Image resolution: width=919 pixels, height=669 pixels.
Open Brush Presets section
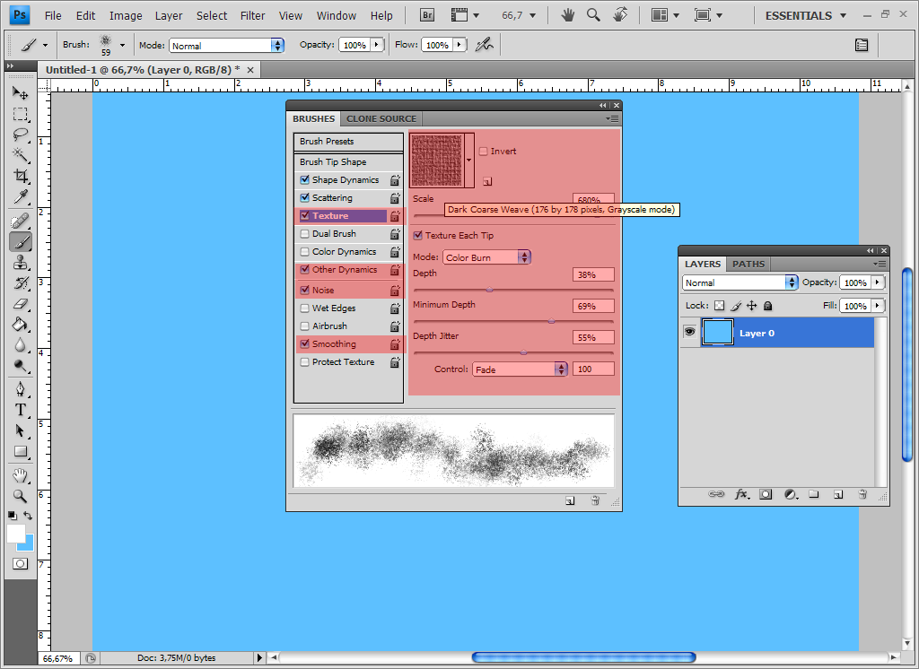click(x=349, y=141)
